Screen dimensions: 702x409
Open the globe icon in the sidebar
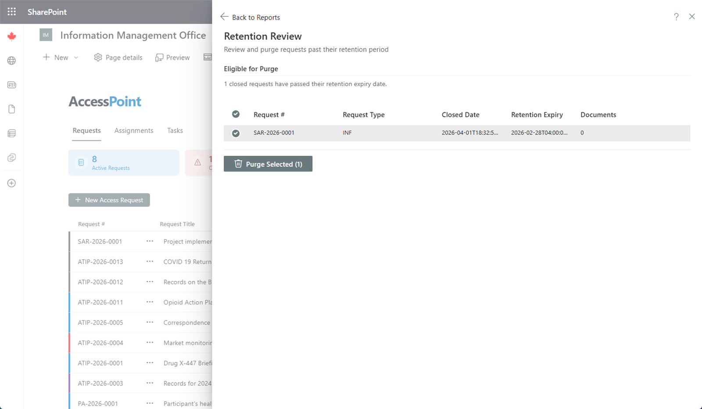(x=11, y=61)
